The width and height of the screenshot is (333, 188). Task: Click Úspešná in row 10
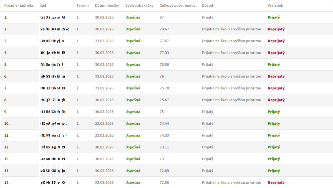[133, 124]
